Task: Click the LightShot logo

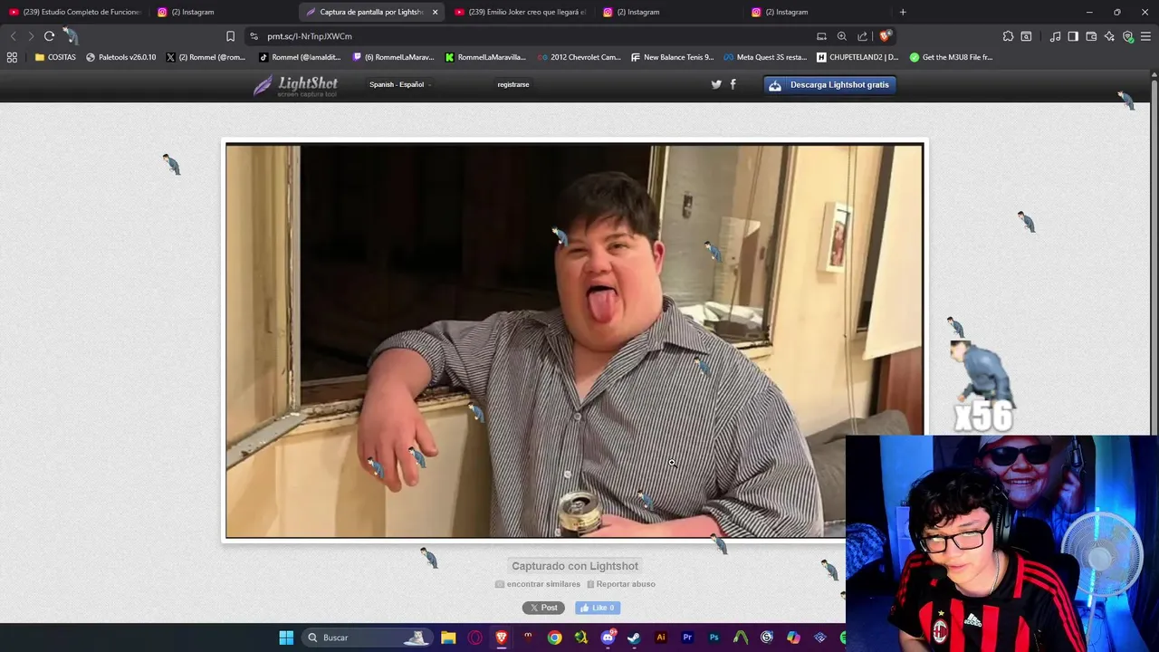Action: (295, 85)
